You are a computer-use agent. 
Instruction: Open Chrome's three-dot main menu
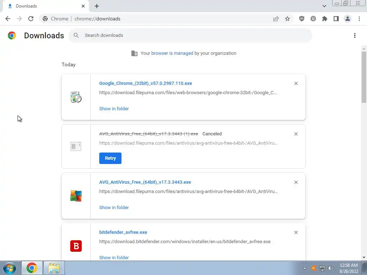point(359,19)
